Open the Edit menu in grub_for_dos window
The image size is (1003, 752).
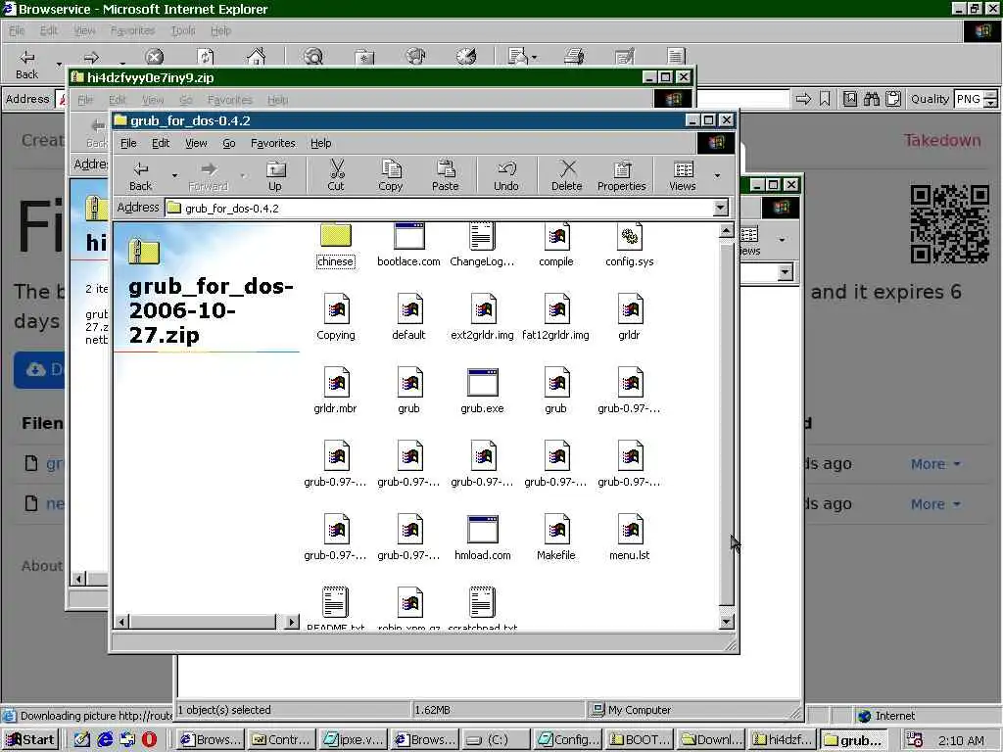pyautogui.click(x=161, y=143)
